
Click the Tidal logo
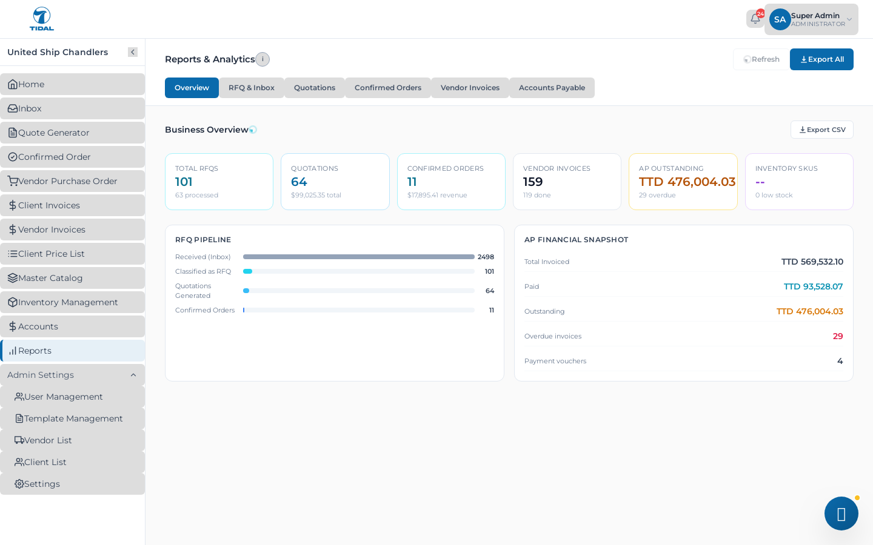coord(42,19)
